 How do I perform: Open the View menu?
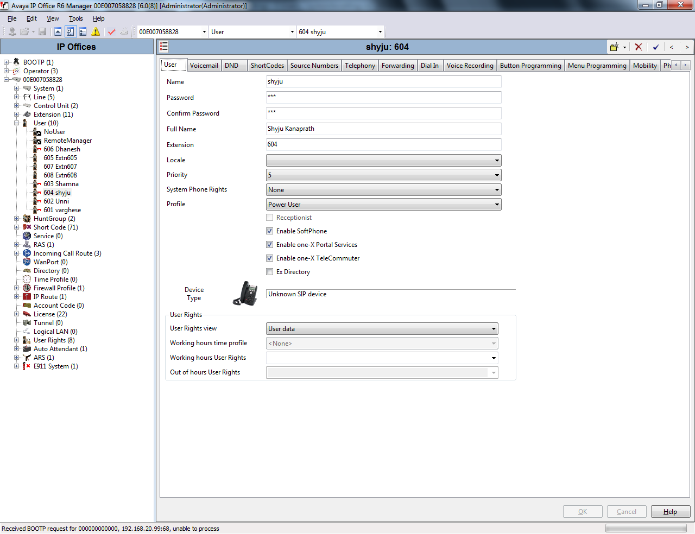click(x=53, y=18)
